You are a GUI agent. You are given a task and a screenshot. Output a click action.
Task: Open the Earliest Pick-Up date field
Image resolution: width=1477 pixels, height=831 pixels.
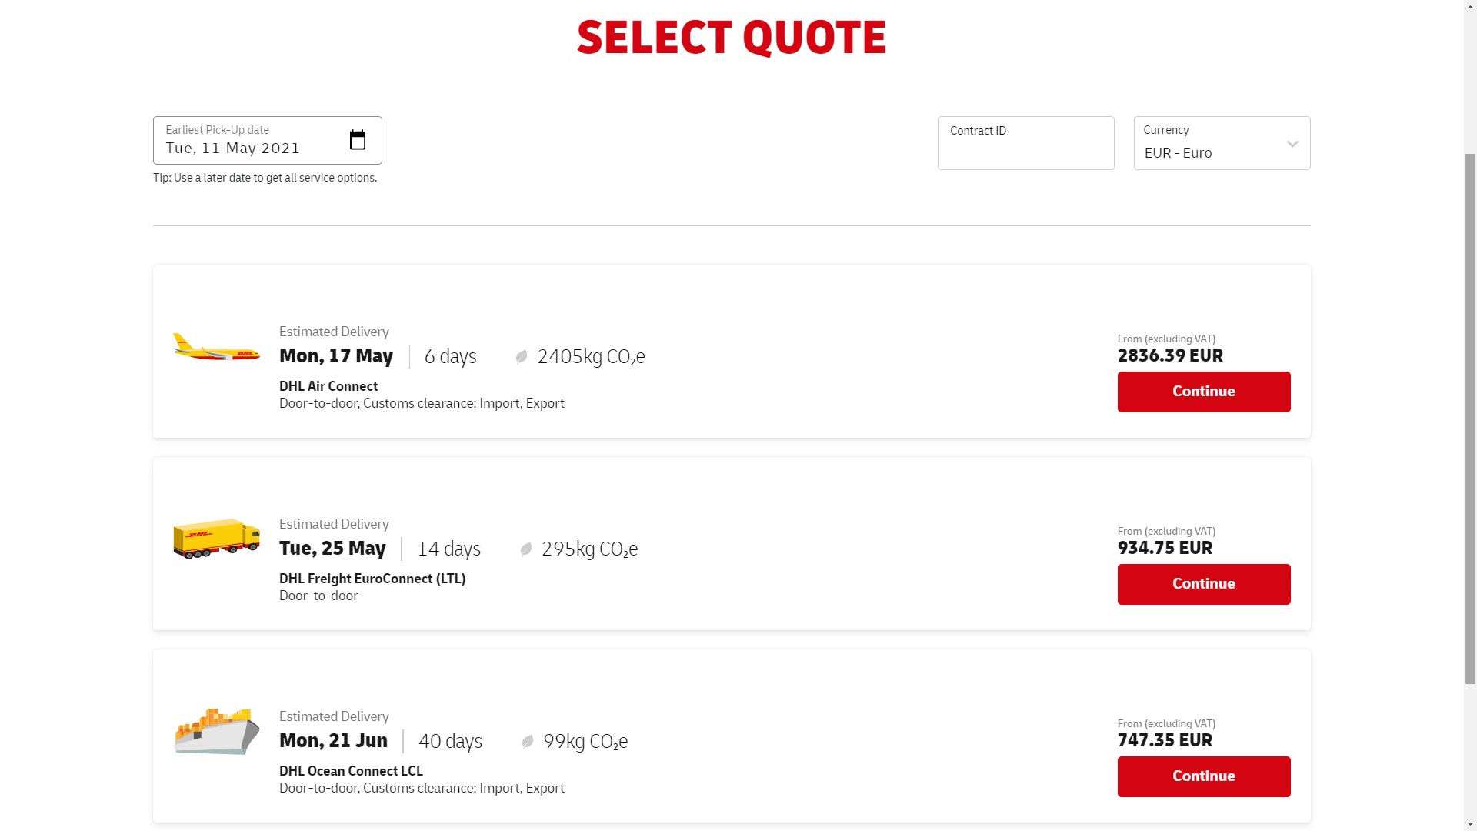tap(254, 141)
